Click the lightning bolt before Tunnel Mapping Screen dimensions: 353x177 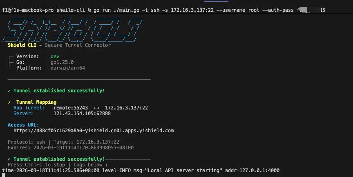pyautogui.click(x=9, y=102)
